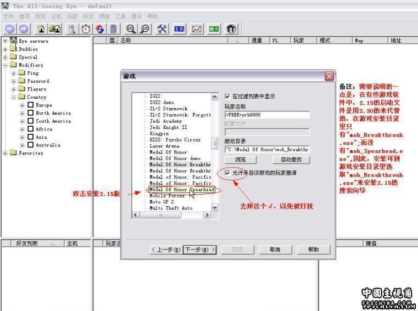418x311 pixels.
Task: Toggle 在过滤列表中显示 checkbox
Action: point(227,97)
